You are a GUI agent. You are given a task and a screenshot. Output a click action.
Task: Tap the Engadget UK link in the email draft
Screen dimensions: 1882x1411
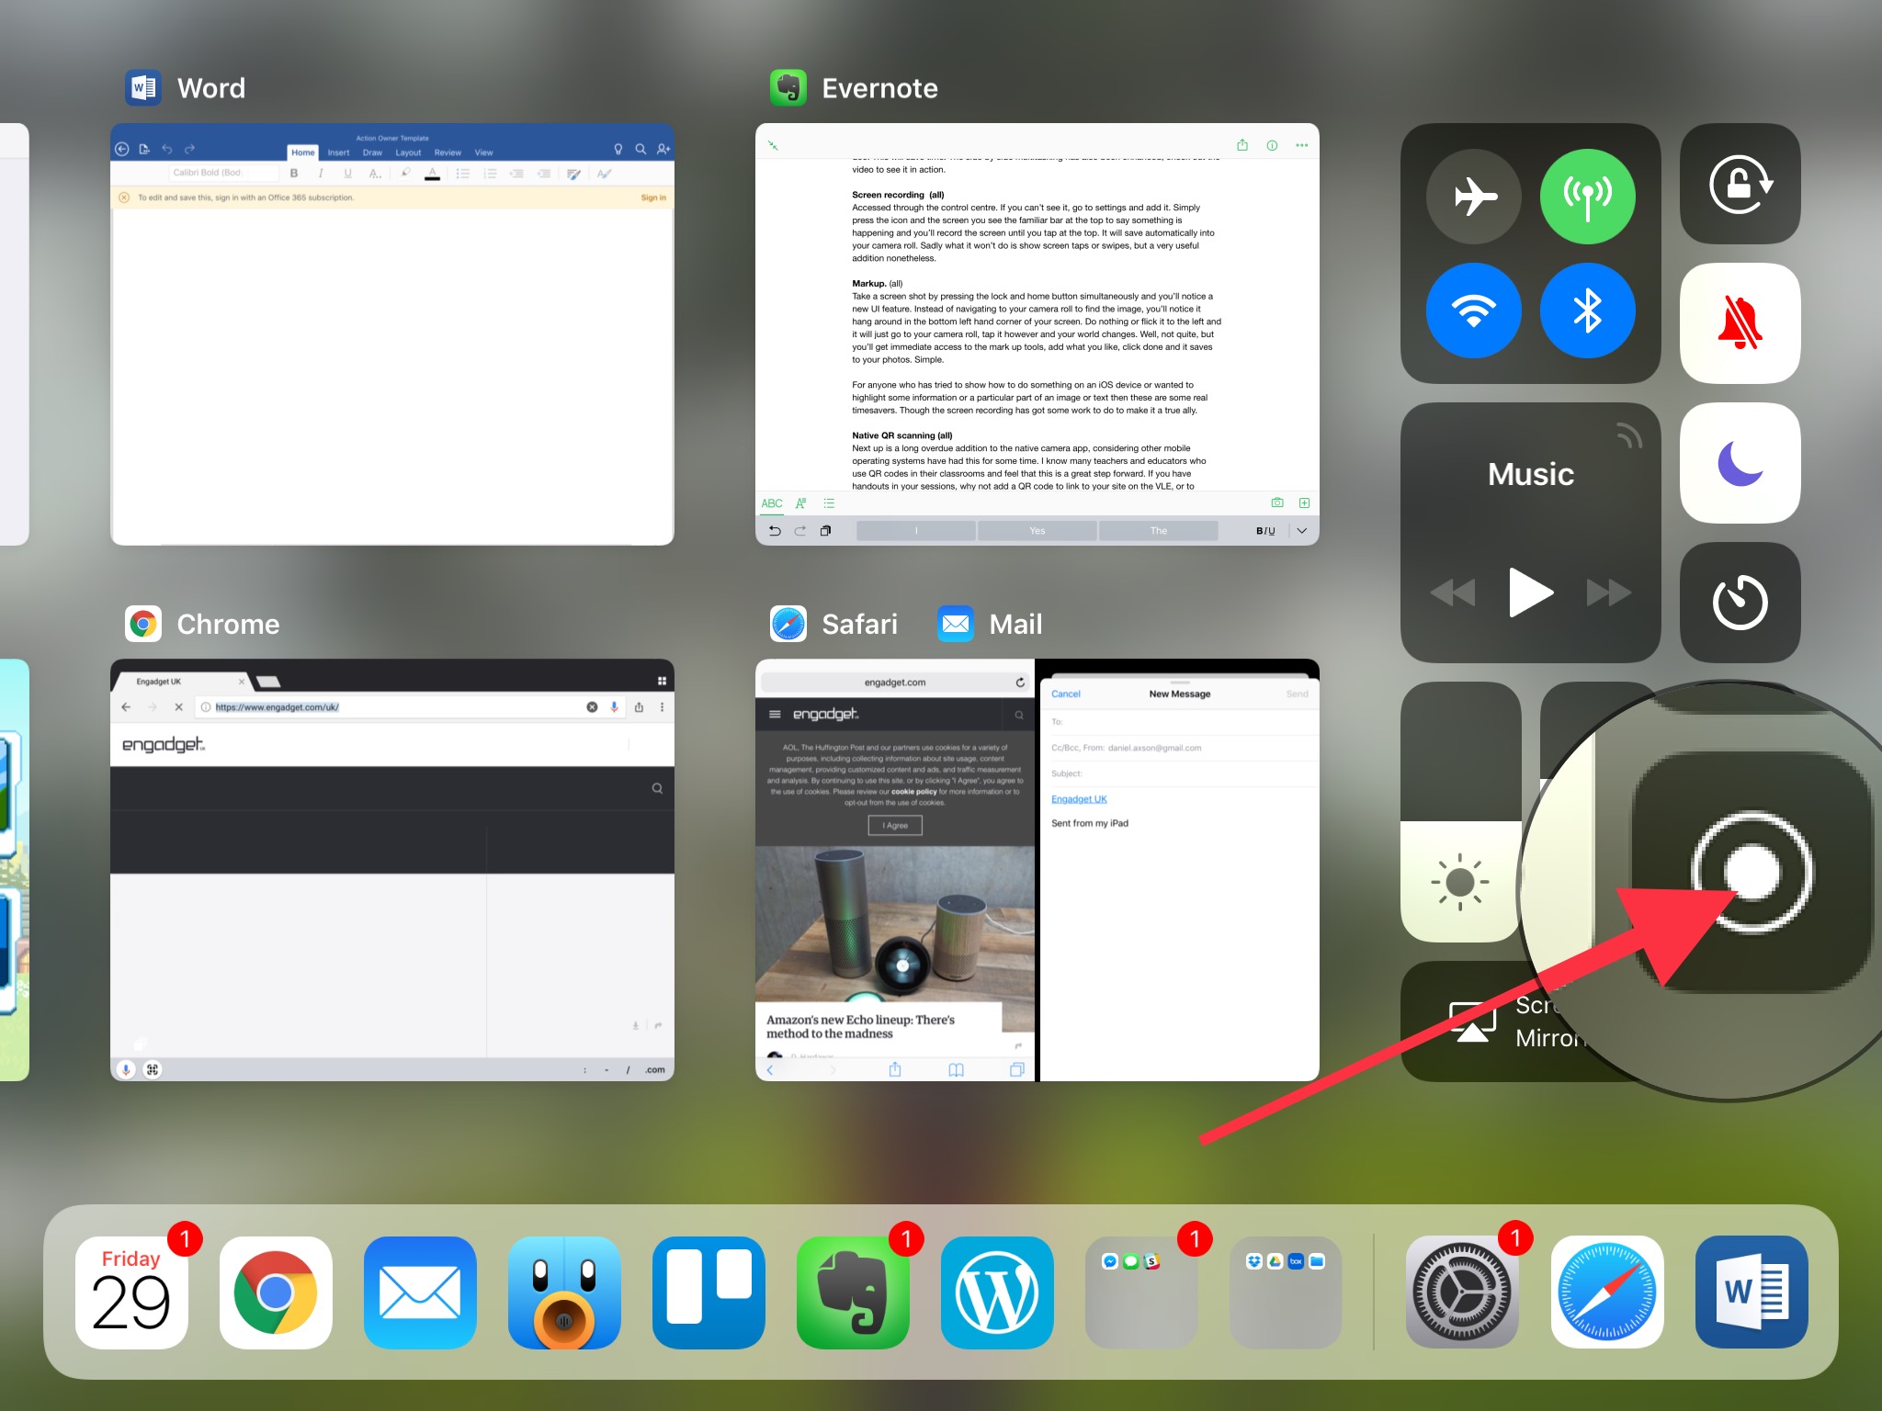pos(1079,798)
